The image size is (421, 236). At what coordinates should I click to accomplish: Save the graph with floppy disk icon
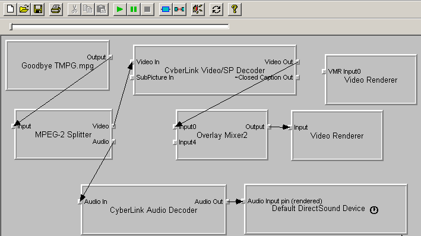[38, 10]
